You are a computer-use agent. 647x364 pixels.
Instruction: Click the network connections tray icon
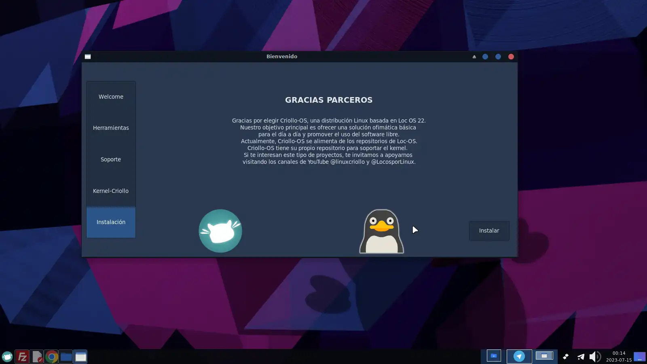click(x=566, y=356)
